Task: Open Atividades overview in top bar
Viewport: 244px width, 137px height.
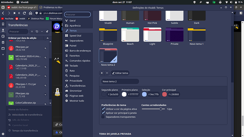Action: pyautogui.click(x=7, y=2)
